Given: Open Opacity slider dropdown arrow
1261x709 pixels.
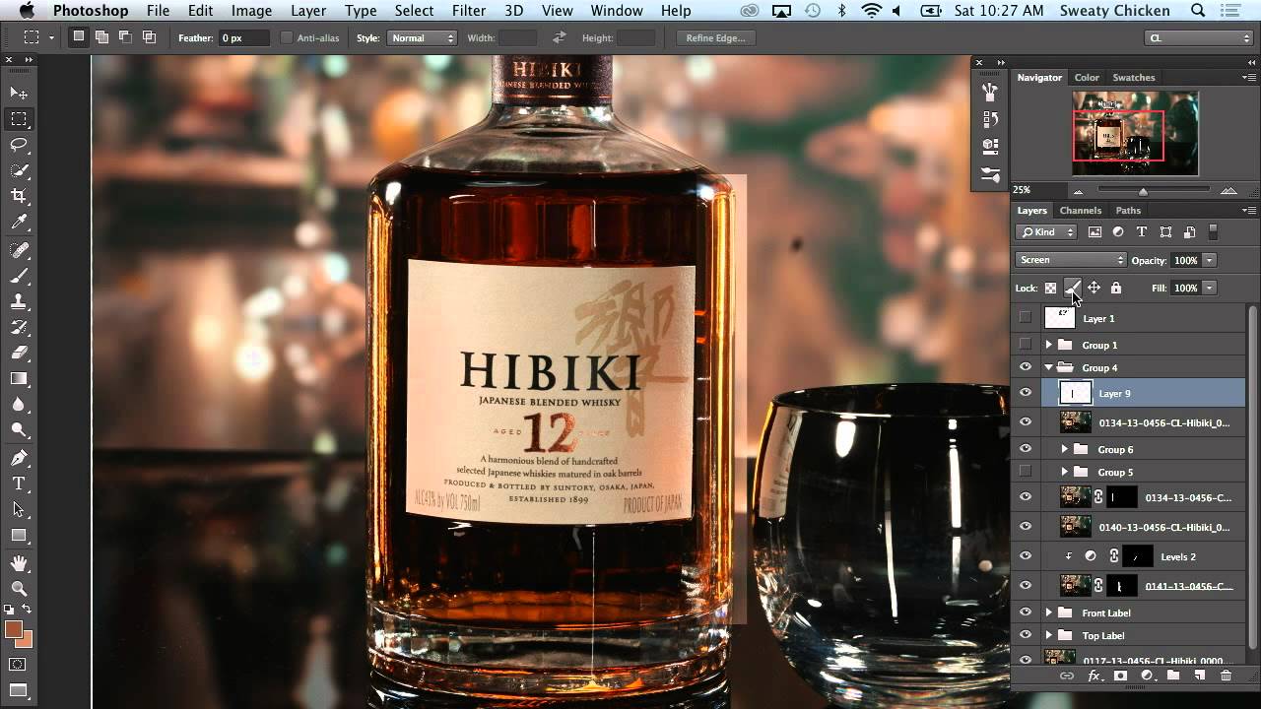Looking at the screenshot, I should click(x=1209, y=260).
